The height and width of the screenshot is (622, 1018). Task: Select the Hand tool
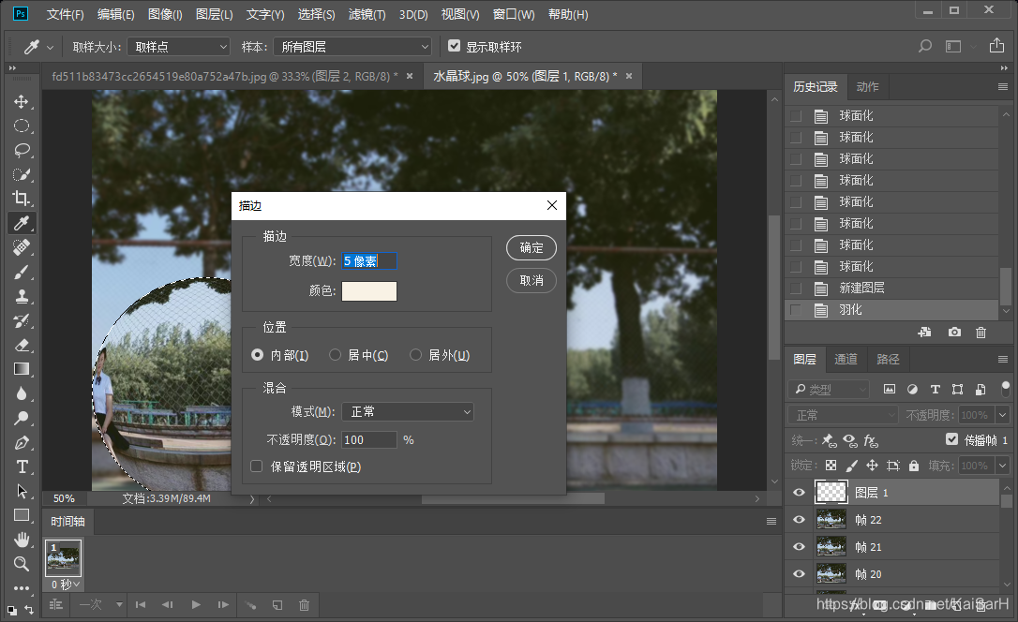pyautogui.click(x=22, y=540)
